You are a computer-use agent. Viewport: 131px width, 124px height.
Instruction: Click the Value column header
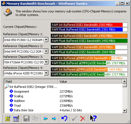coord(90,81)
